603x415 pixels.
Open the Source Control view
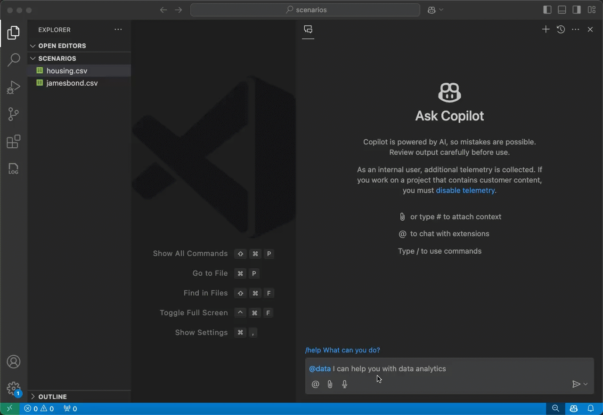pyautogui.click(x=14, y=114)
